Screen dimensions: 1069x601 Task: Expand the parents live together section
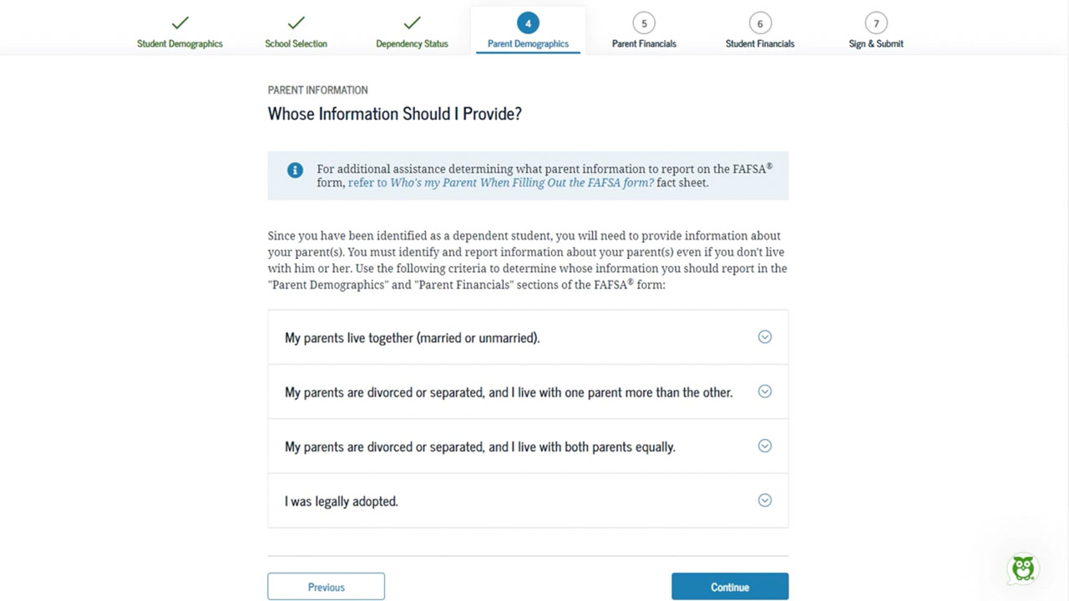click(764, 336)
